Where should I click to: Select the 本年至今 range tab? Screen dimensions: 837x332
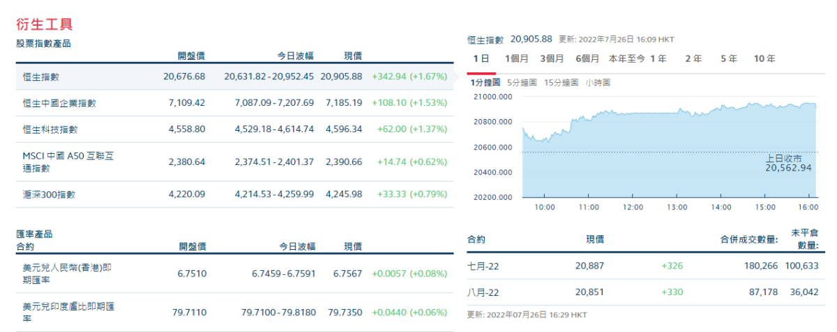click(x=627, y=58)
